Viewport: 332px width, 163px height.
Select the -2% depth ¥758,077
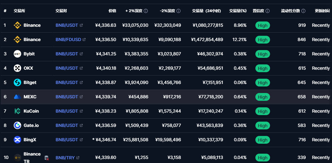tap(172, 125)
